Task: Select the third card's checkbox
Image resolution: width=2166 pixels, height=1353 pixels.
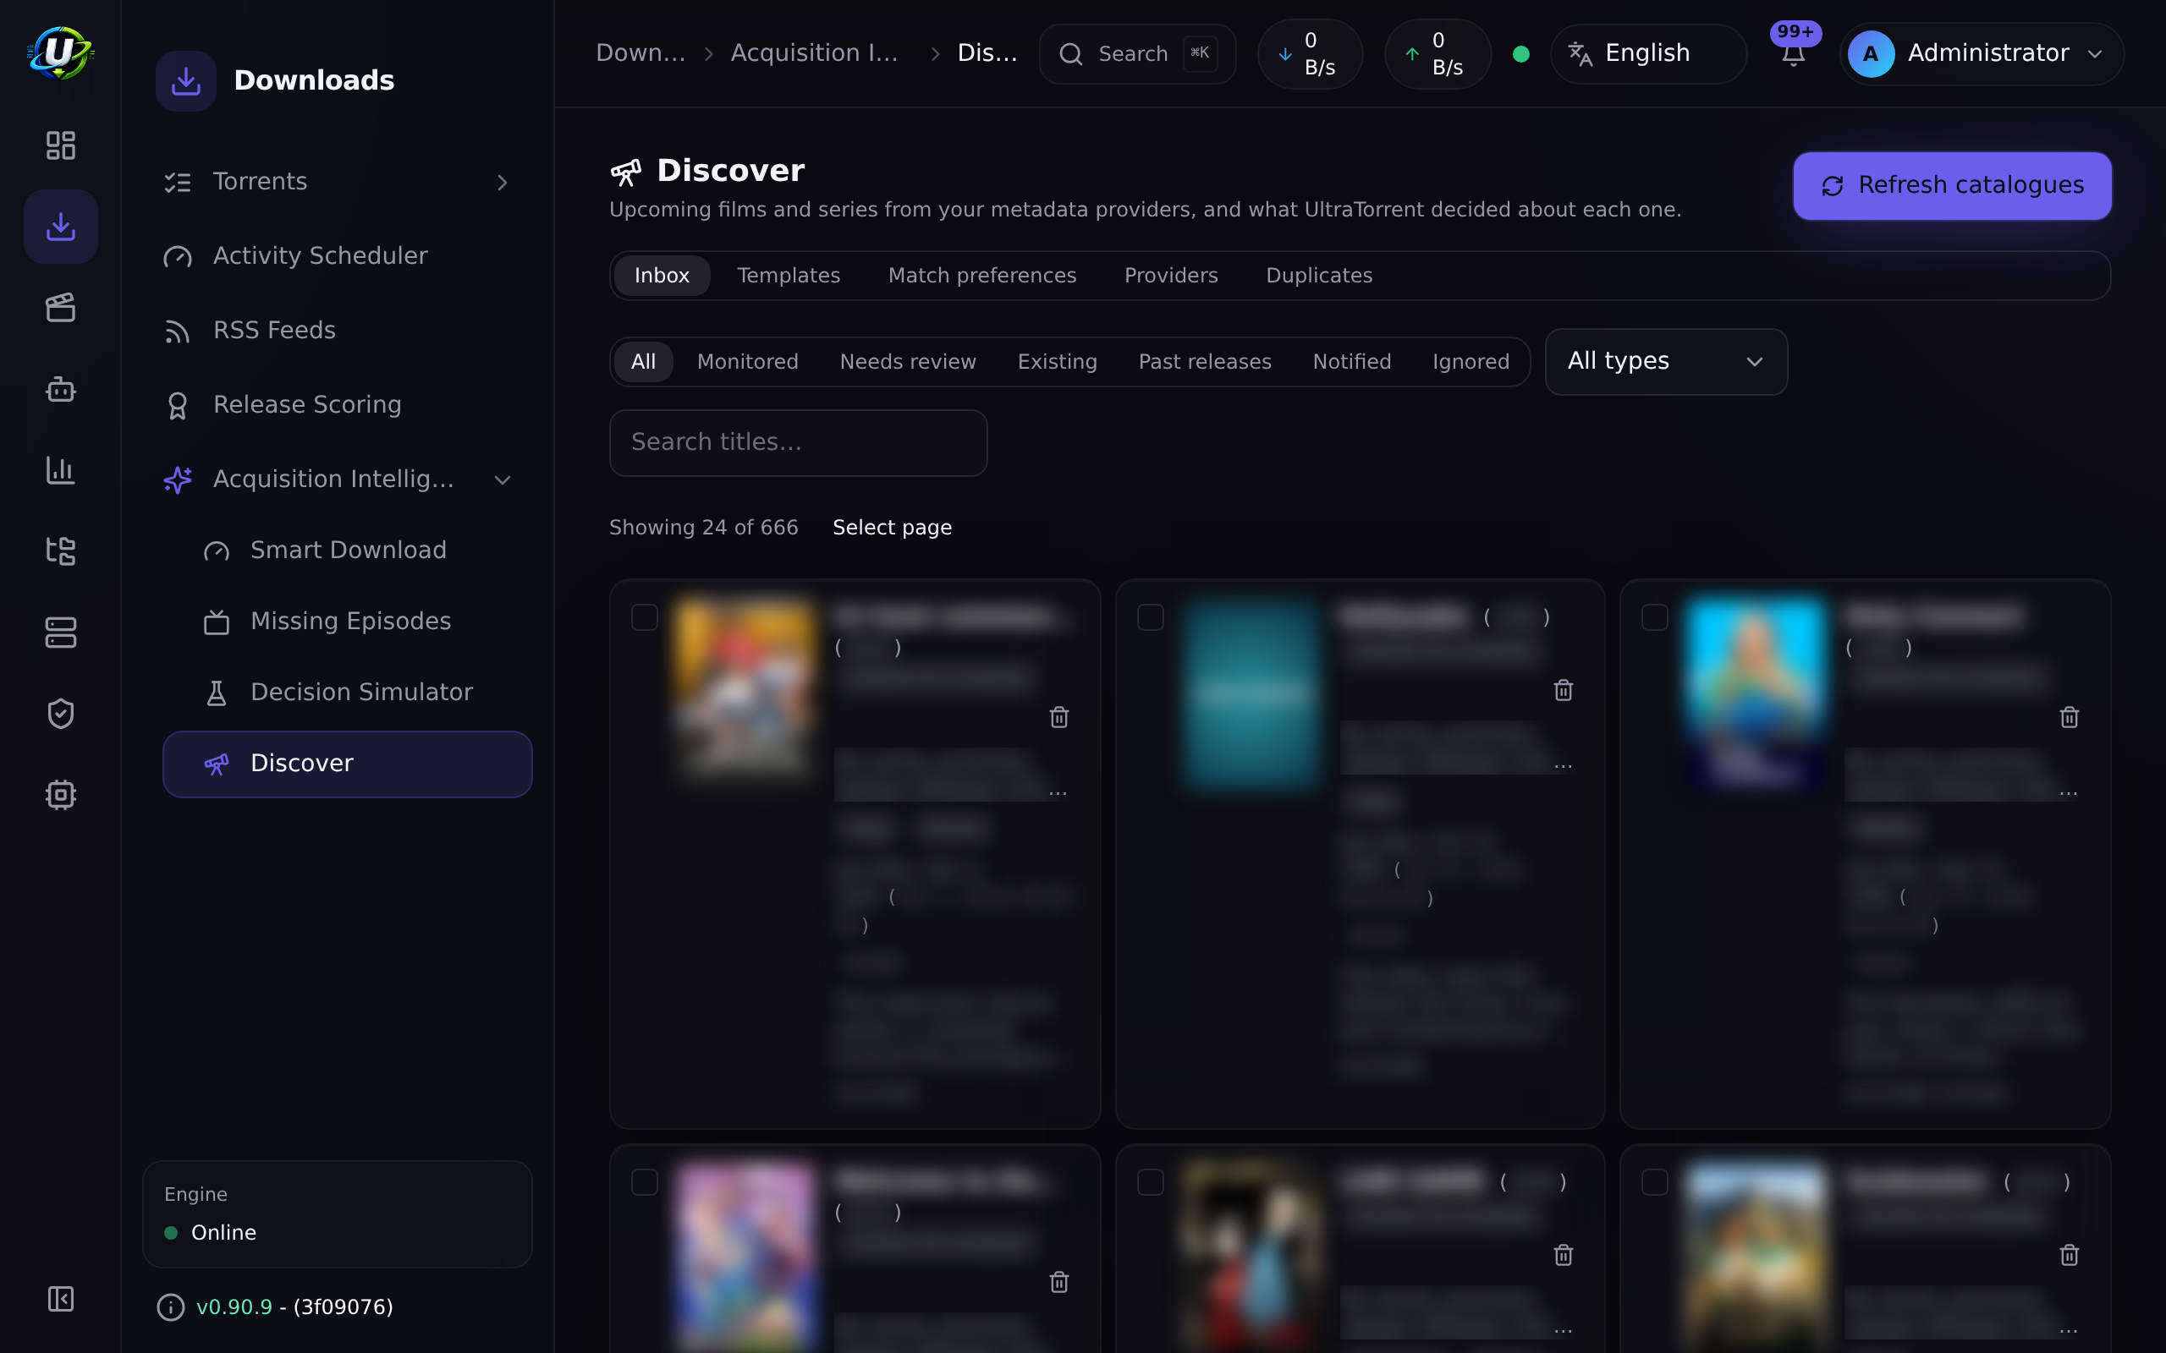Action: click(x=1655, y=617)
